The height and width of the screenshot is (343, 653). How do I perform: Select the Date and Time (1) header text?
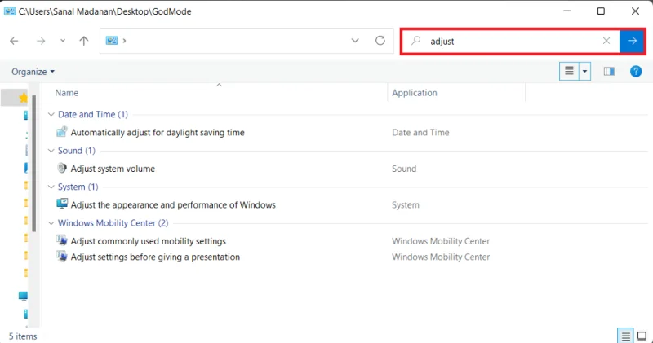point(93,114)
